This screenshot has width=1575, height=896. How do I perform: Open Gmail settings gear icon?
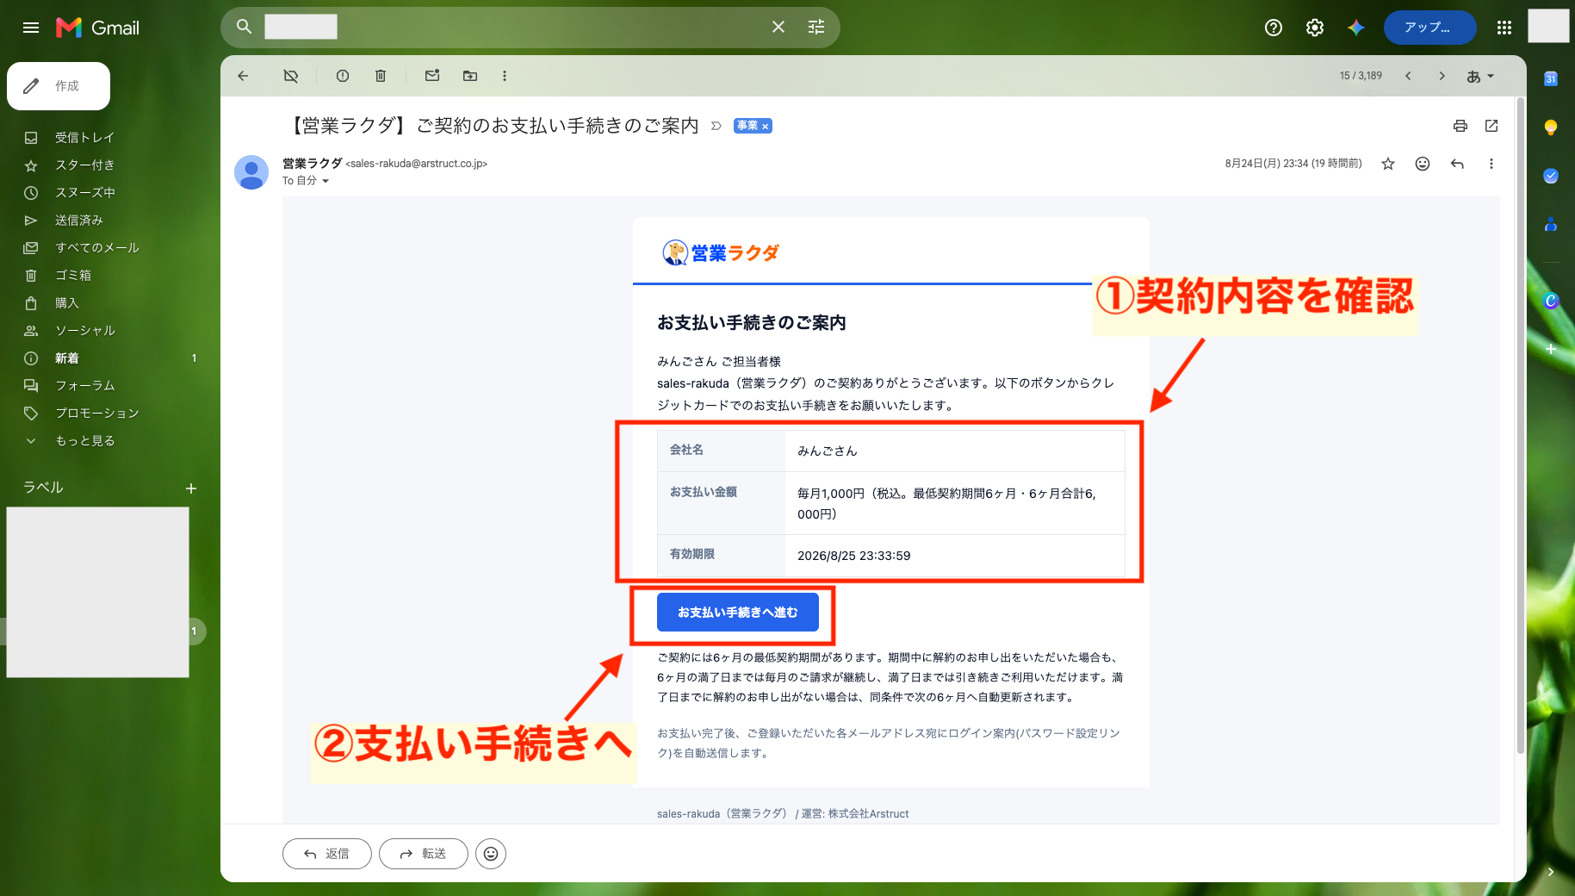1315,28
